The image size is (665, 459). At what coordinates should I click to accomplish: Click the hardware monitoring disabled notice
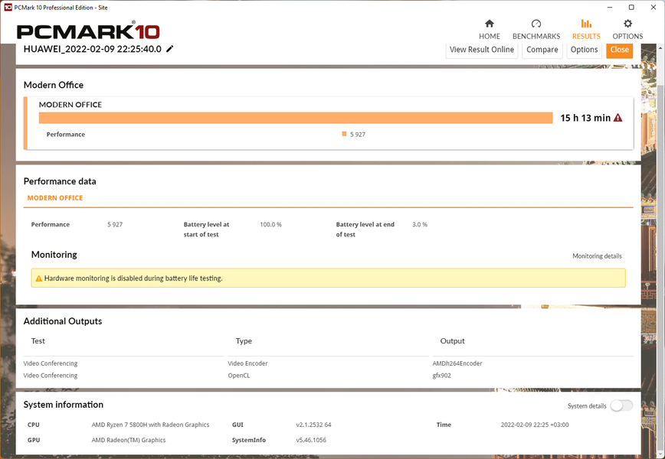[x=328, y=278]
